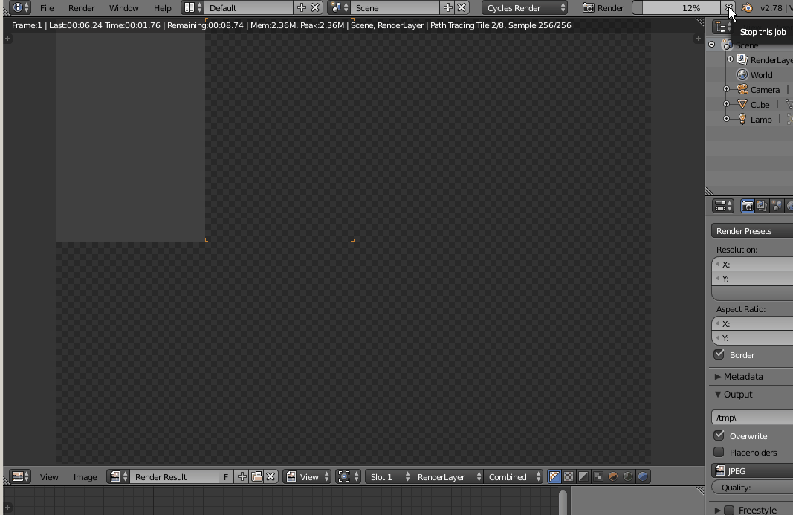The height and width of the screenshot is (515, 793).
Task: Toggle the Border render checkbox
Action: 719,354
